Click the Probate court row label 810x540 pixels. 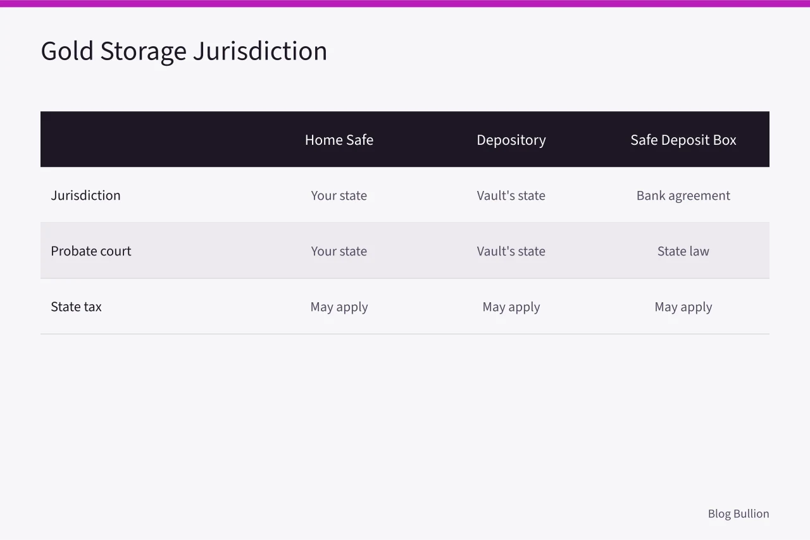91,251
